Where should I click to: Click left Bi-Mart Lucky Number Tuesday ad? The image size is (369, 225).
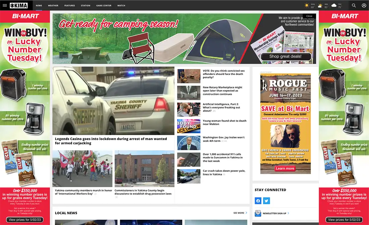tap(25, 118)
